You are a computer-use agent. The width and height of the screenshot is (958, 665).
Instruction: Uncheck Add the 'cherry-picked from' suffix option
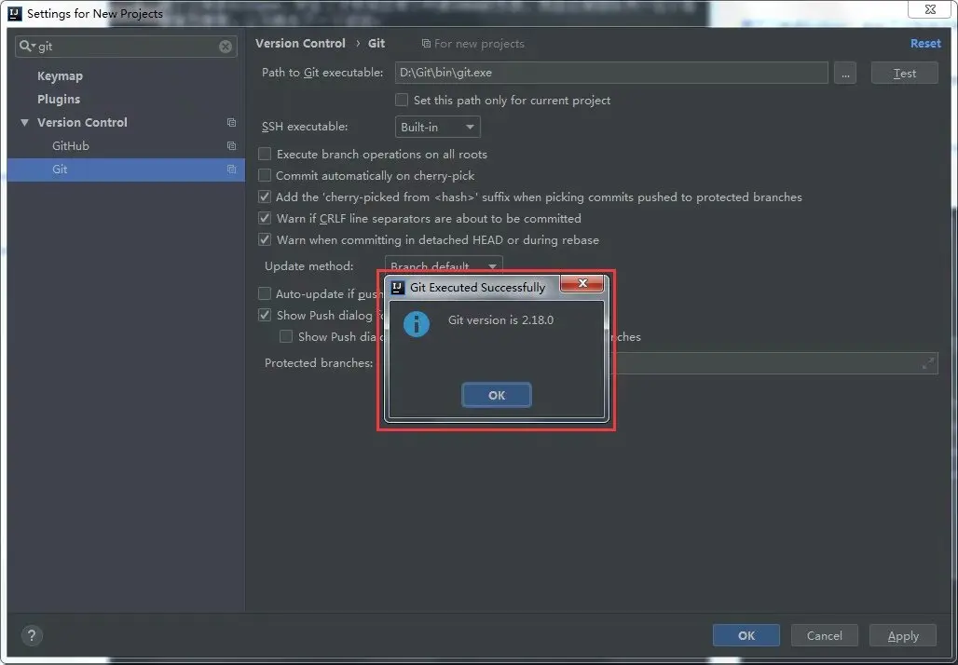[x=265, y=197]
